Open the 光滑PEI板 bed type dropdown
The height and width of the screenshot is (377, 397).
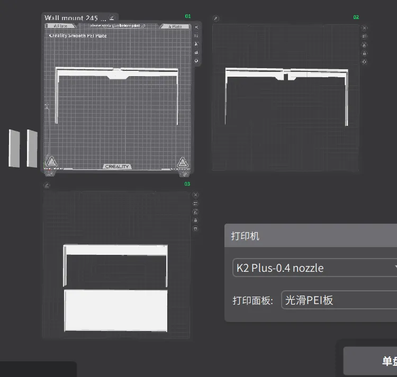[339, 300]
